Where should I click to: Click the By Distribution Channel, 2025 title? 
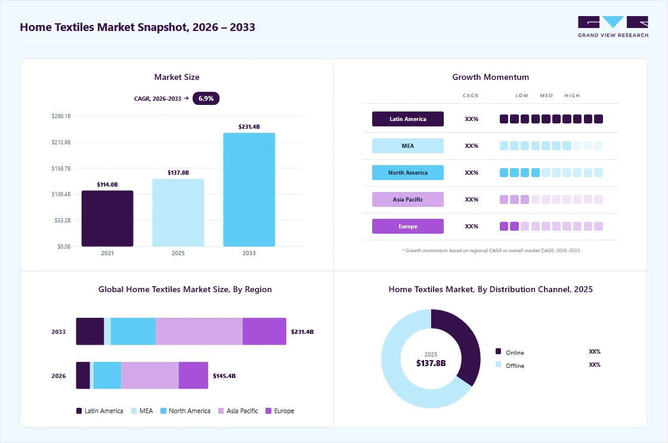pyautogui.click(x=490, y=289)
